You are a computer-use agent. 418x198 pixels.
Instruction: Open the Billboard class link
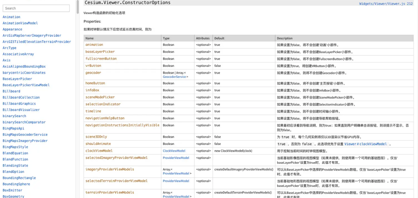coord(11,91)
